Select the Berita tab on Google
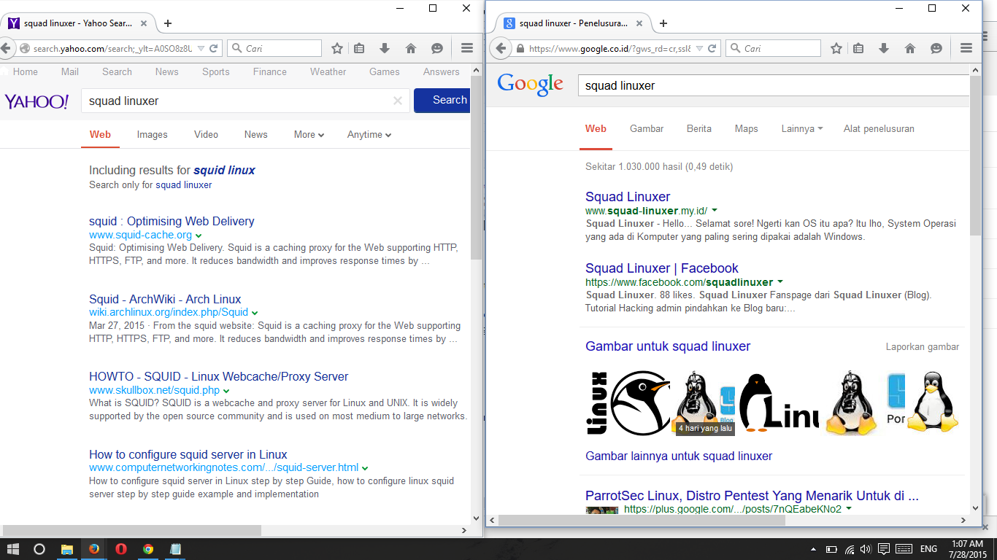This screenshot has height=560, width=997. [699, 129]
